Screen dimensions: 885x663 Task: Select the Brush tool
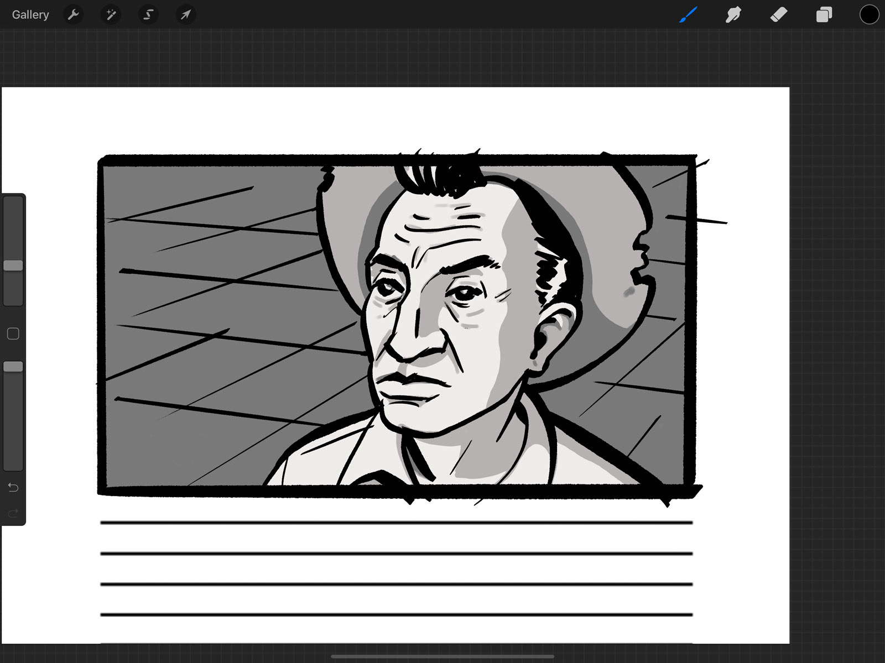[688, 15]
